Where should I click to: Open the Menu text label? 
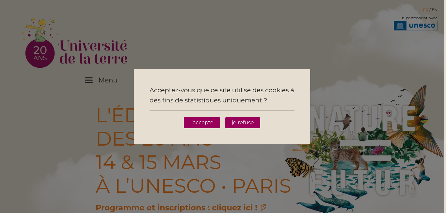pos(108,80)
